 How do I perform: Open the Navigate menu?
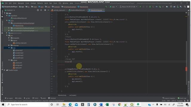tap(21, 3)
